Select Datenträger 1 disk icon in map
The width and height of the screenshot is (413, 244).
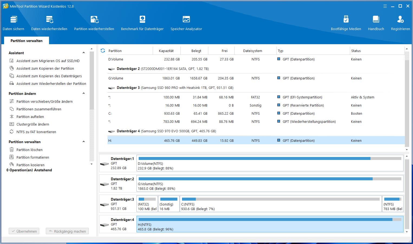(105, 164)
